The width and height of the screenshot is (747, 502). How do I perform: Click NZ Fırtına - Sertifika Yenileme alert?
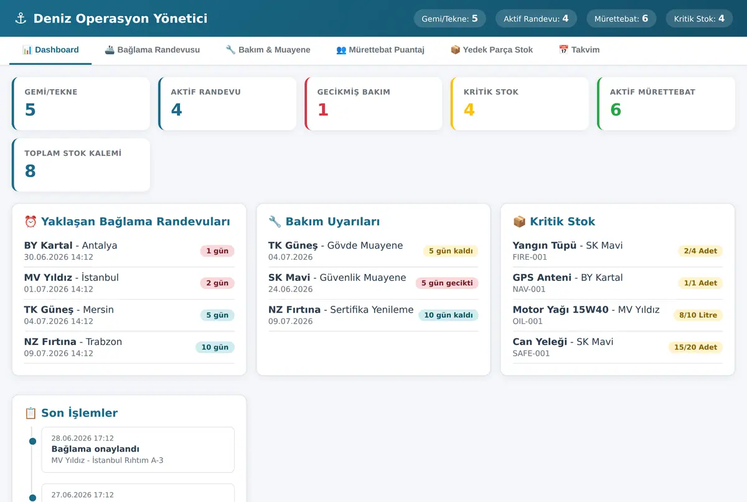[x=374, y=315]
